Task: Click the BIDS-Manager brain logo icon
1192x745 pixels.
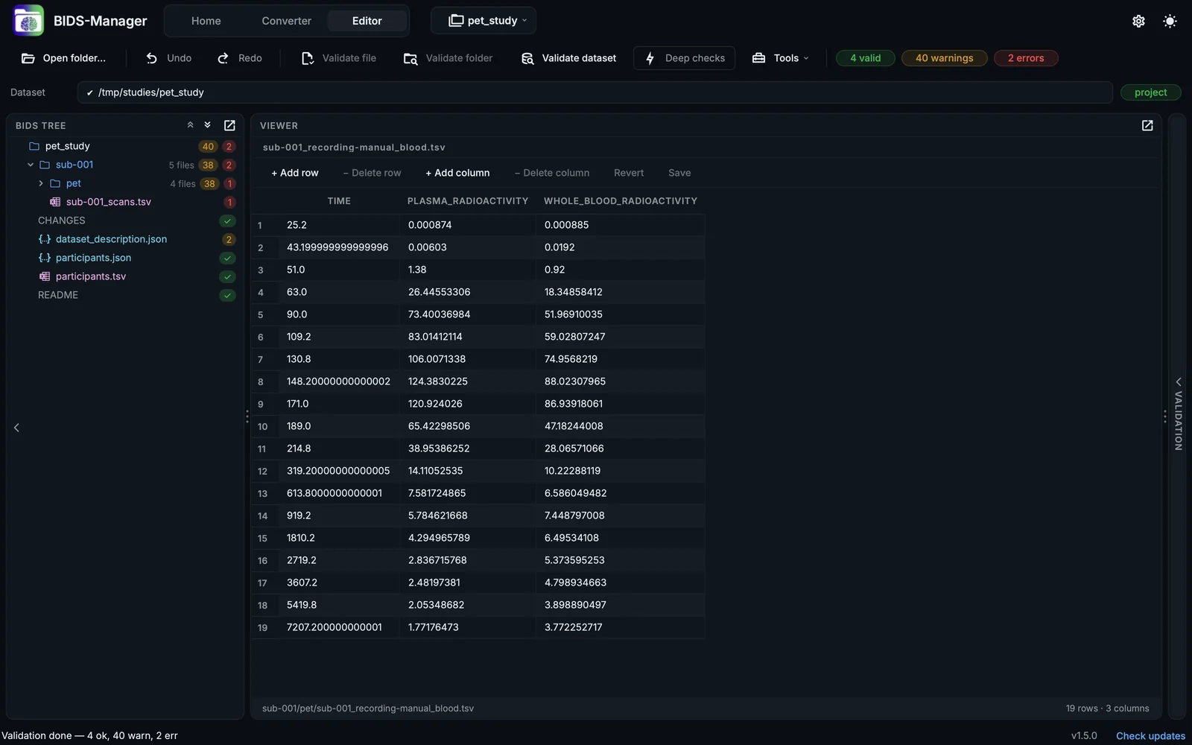Action: click(x=28, y=20)
